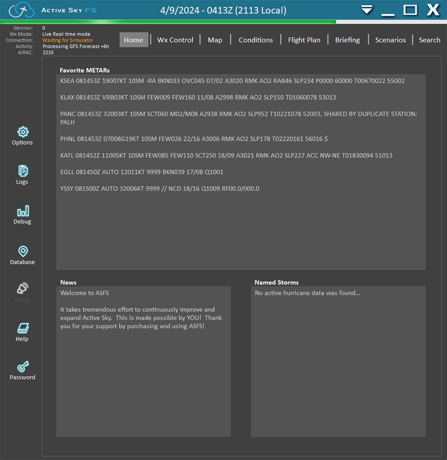447x460 pixels.
Task: Click the green loading progress bar
Action: tap(168, 21)
